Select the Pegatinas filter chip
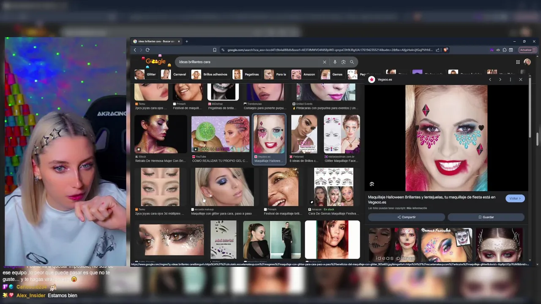 coord(246,74)
